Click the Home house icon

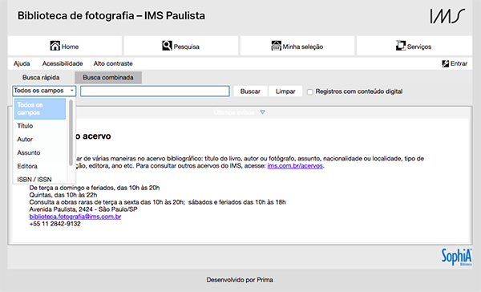(x=55, y=46)
